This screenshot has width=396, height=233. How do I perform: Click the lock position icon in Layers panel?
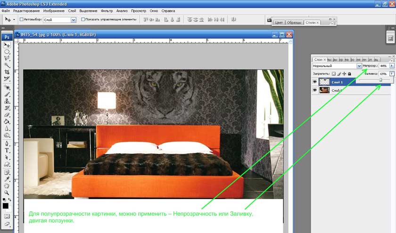tap(344, 74)
